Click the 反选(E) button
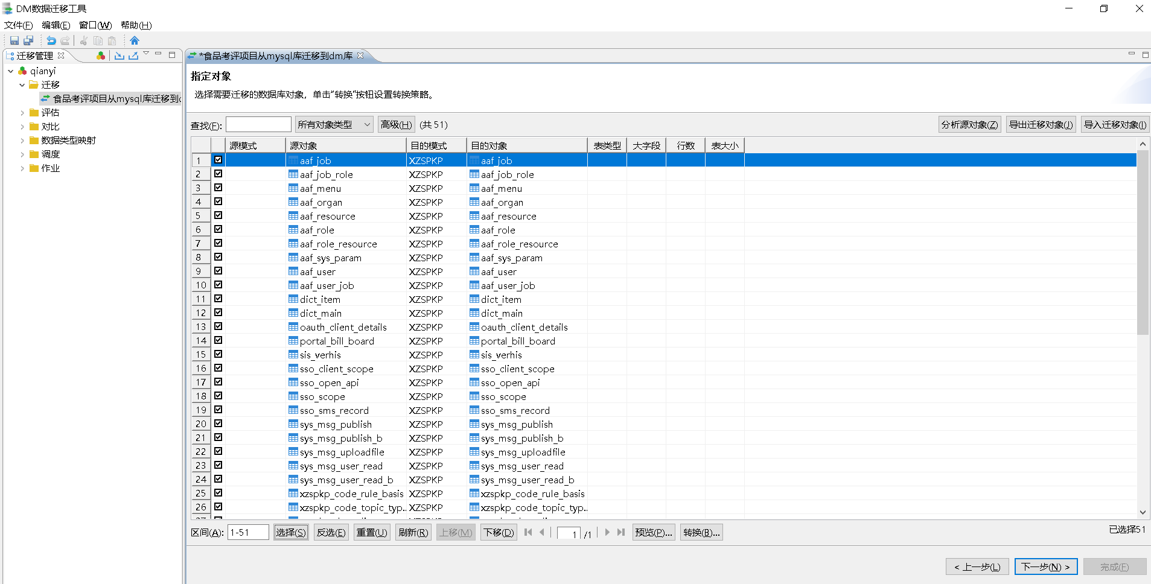 [331, 532]
